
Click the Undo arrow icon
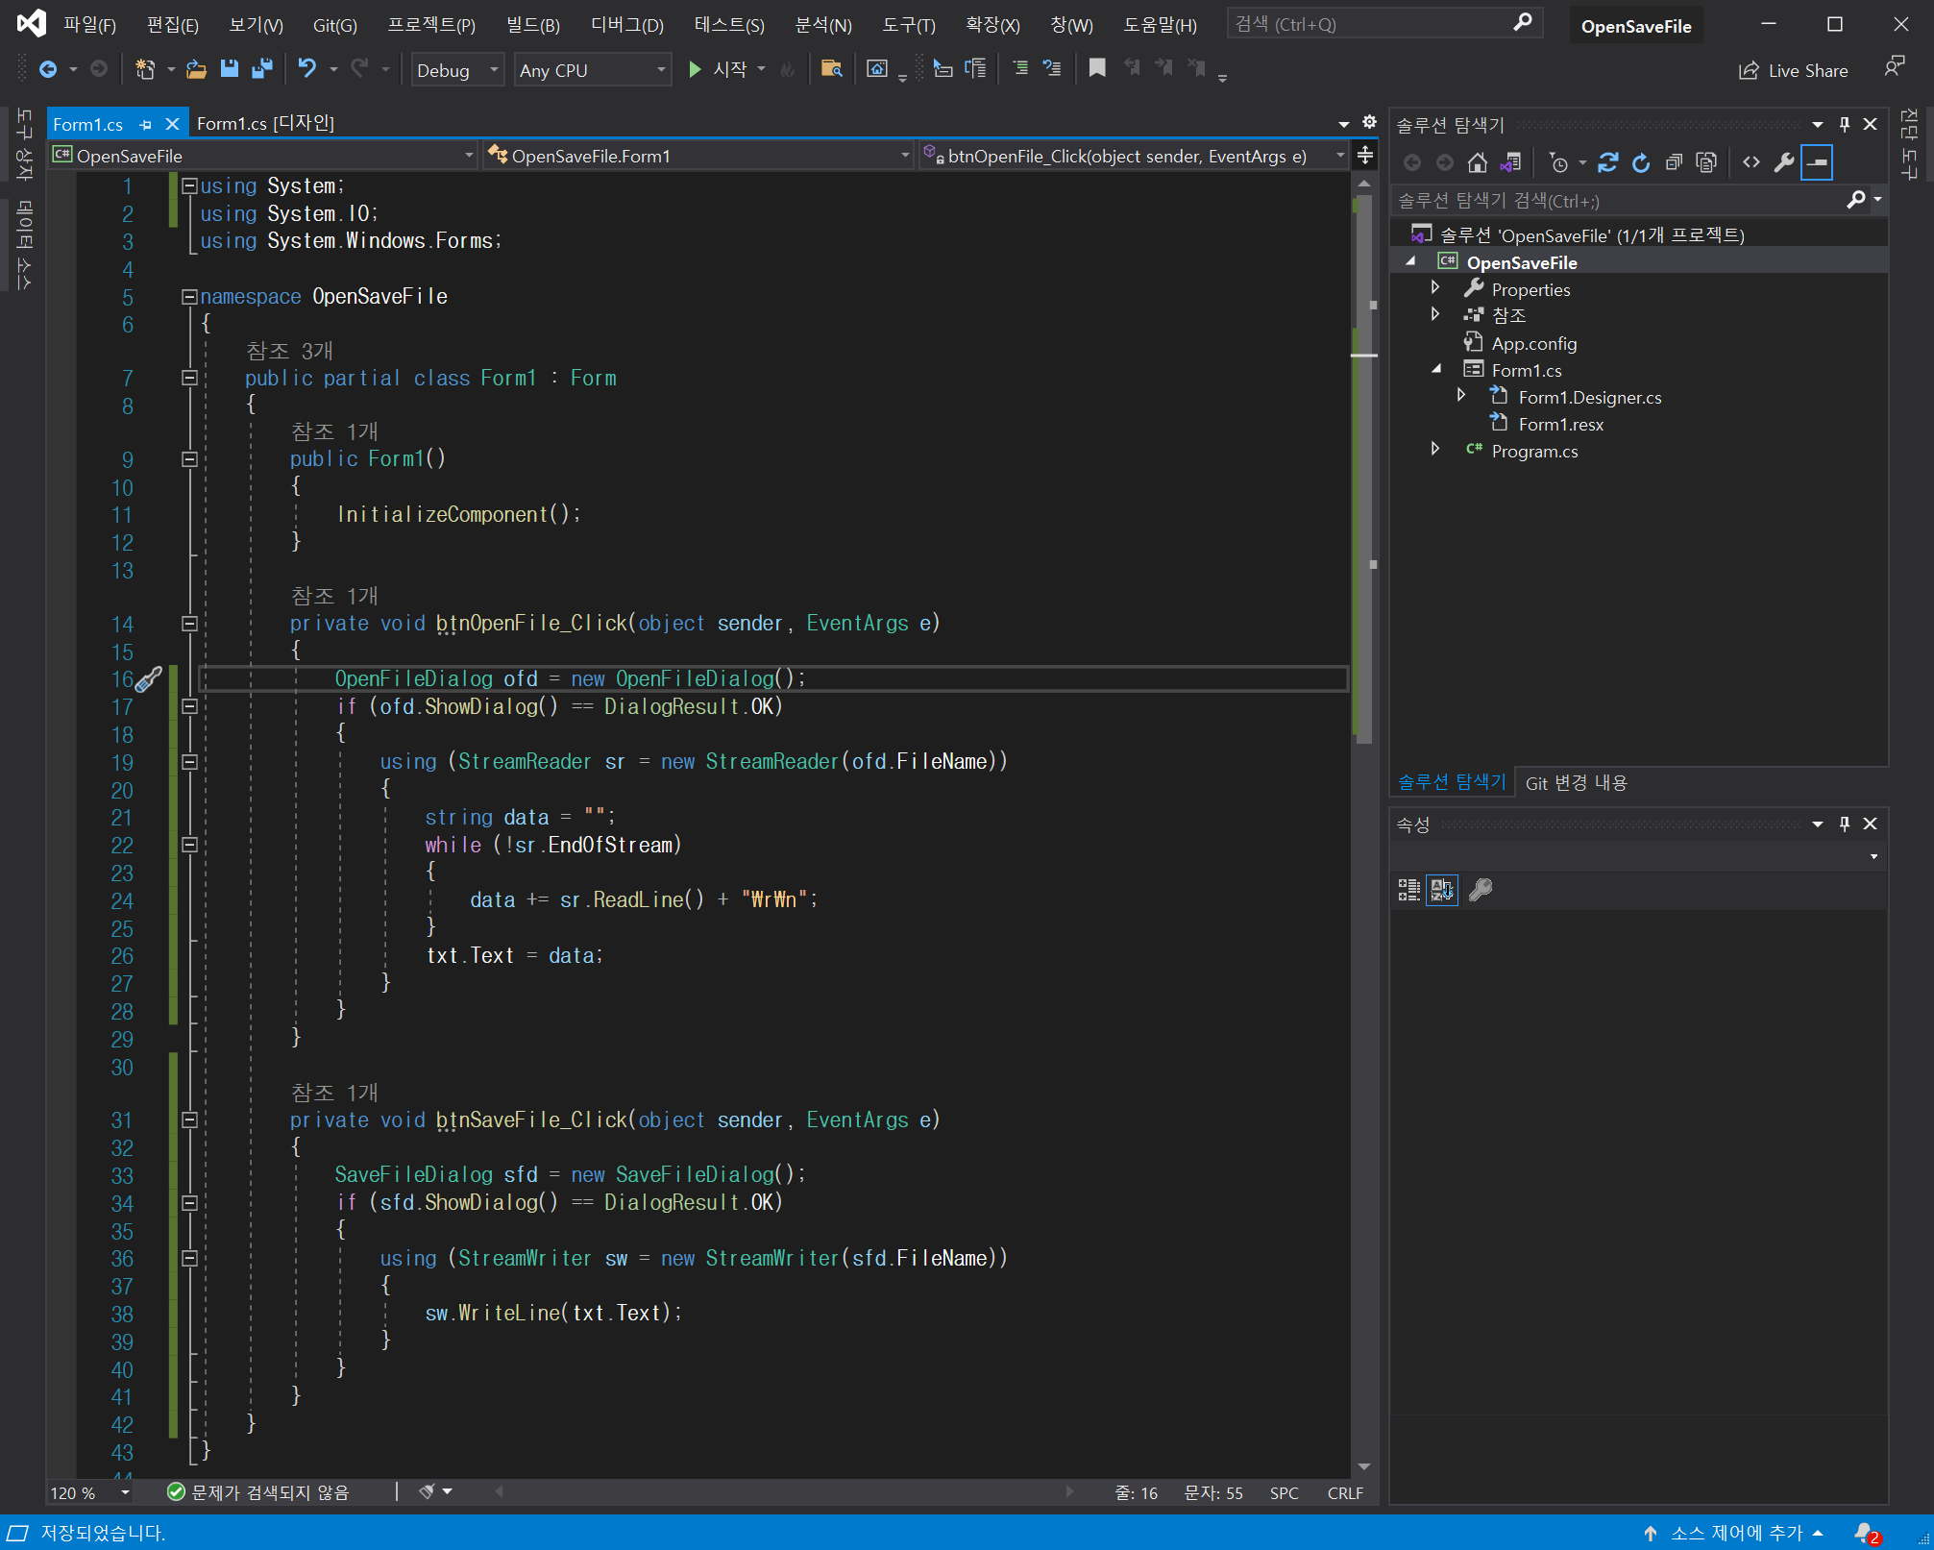coord(307,69)
